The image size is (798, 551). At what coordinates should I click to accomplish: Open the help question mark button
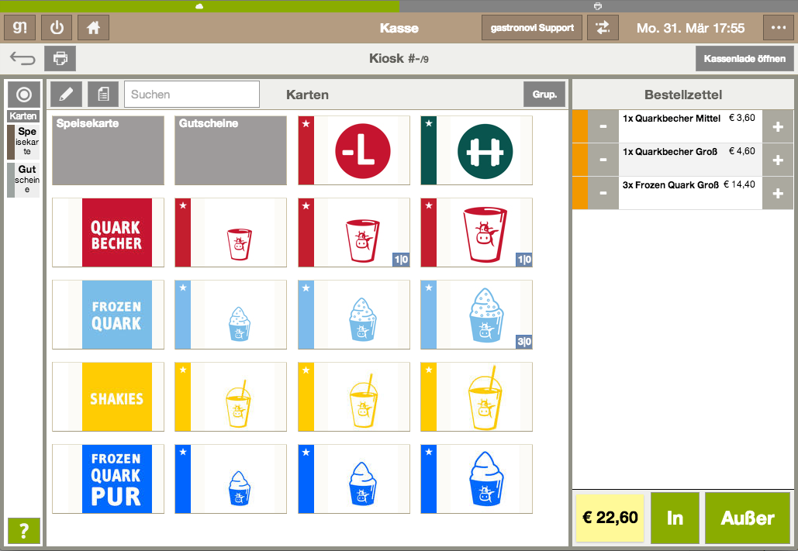(x=23, y=531)
